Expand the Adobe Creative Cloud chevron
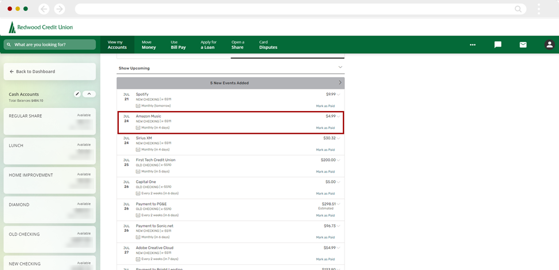Screen dimensions: 559x270 [x=339, y=248]
